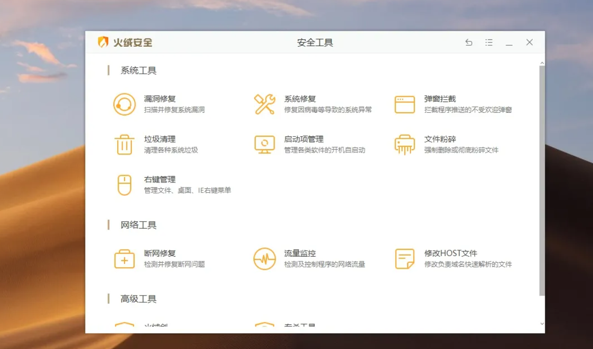593x349 pixels.
Task: Click description 管理各类软件的开机自启动
Action: [325, 150]
